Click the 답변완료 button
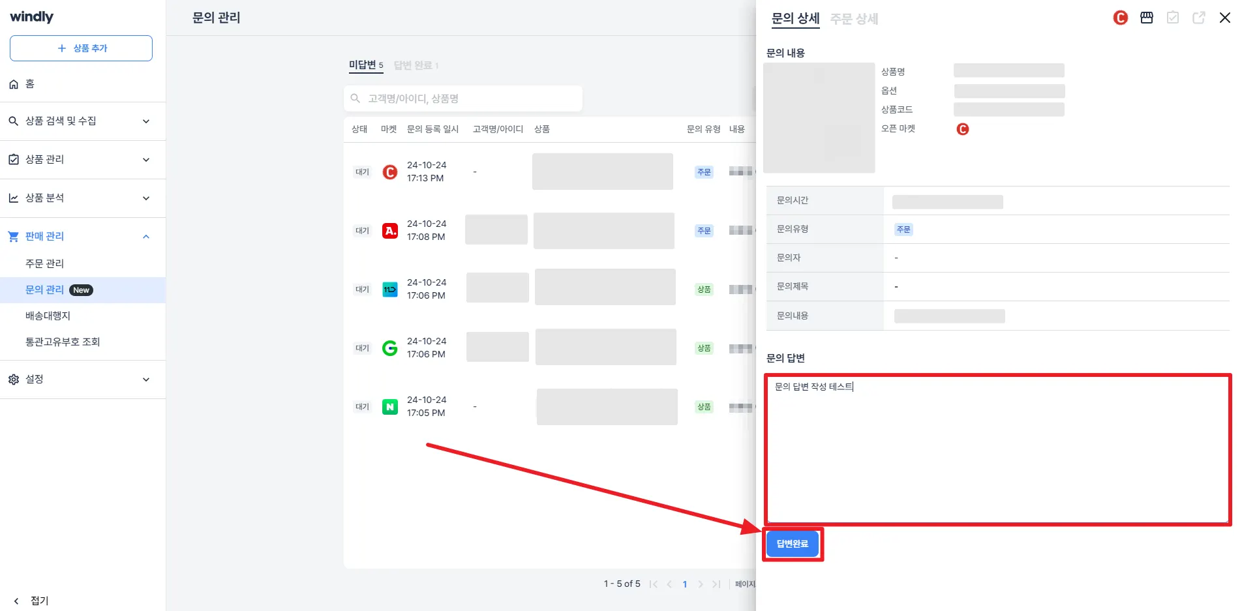1242x611 pixels. point(792,543)
